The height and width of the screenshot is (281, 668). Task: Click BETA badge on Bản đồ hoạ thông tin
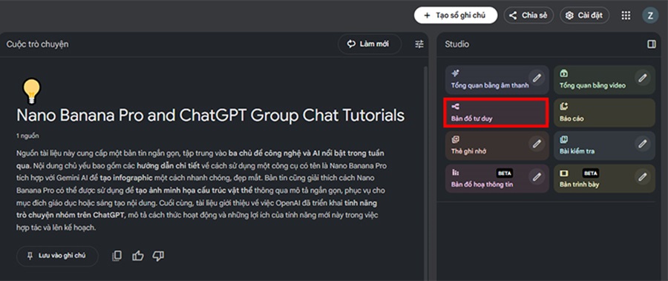click(505, 173)
